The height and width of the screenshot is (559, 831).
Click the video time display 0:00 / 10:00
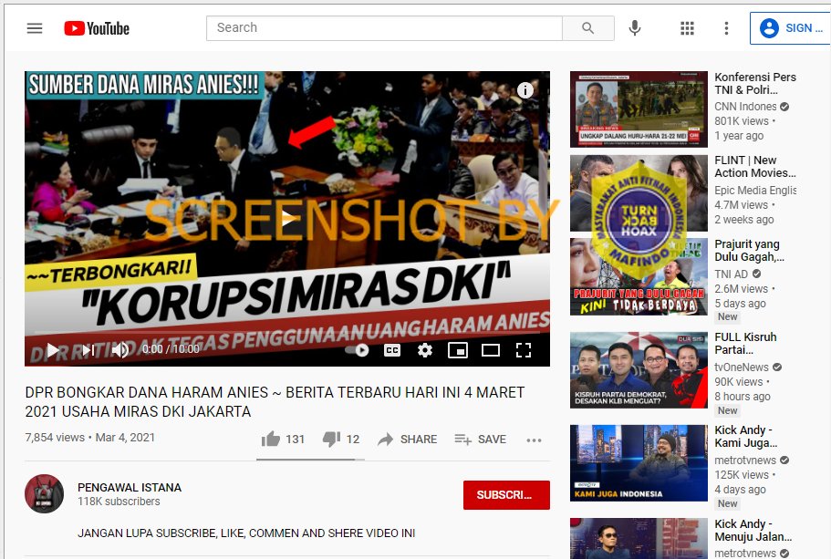click(171, 349)
